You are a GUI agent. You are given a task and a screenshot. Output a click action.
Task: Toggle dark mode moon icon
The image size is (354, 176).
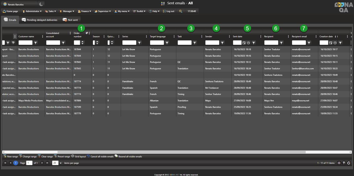click(41, 4)
